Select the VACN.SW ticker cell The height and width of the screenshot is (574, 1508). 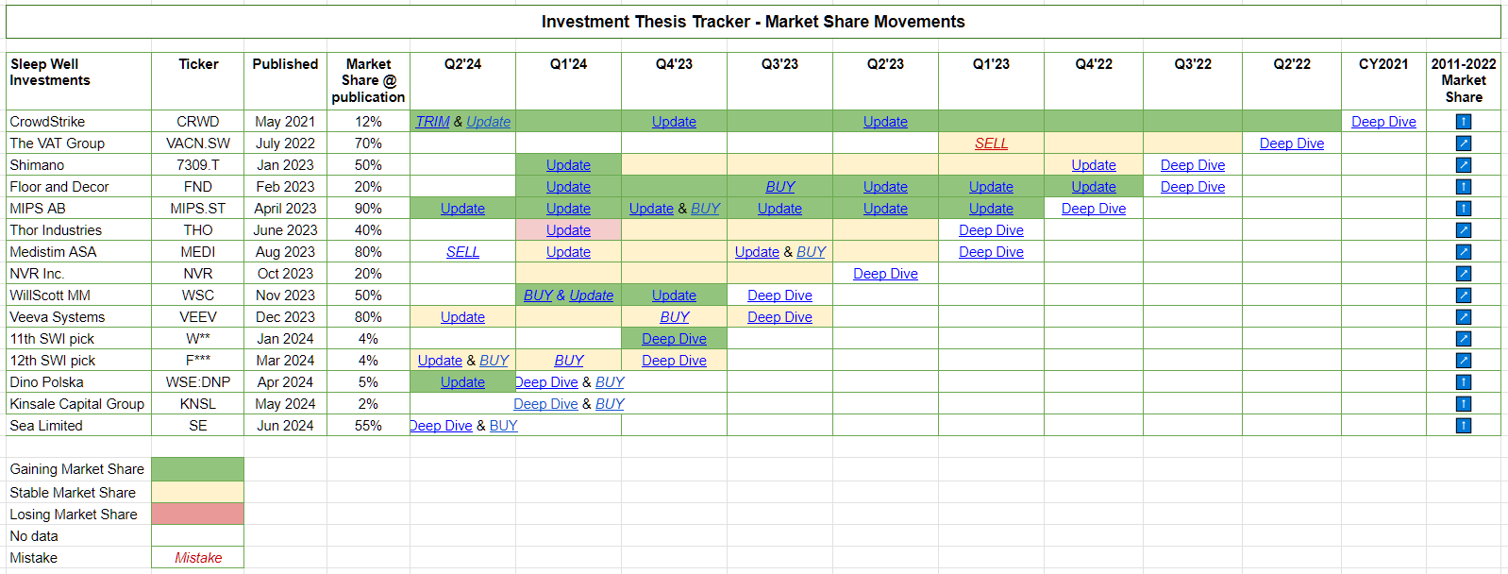click(x=197, y=143)
